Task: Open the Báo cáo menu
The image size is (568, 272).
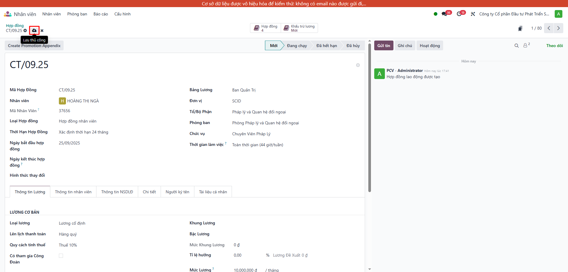Action: coord(101,14)
